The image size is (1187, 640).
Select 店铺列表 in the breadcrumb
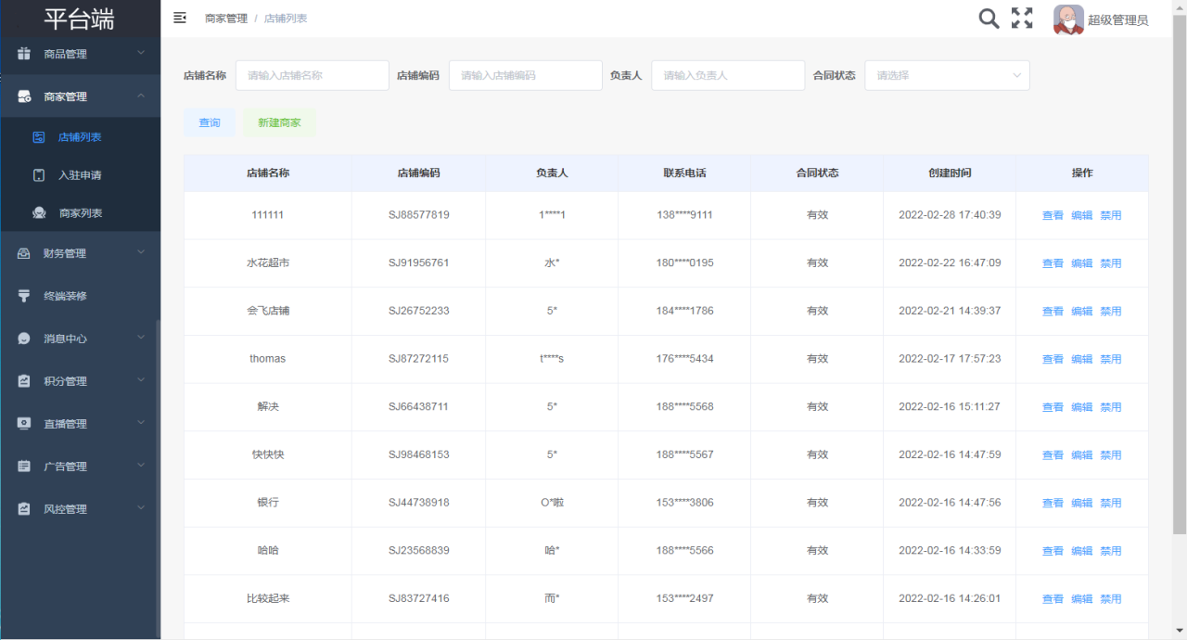click(286, 19)
